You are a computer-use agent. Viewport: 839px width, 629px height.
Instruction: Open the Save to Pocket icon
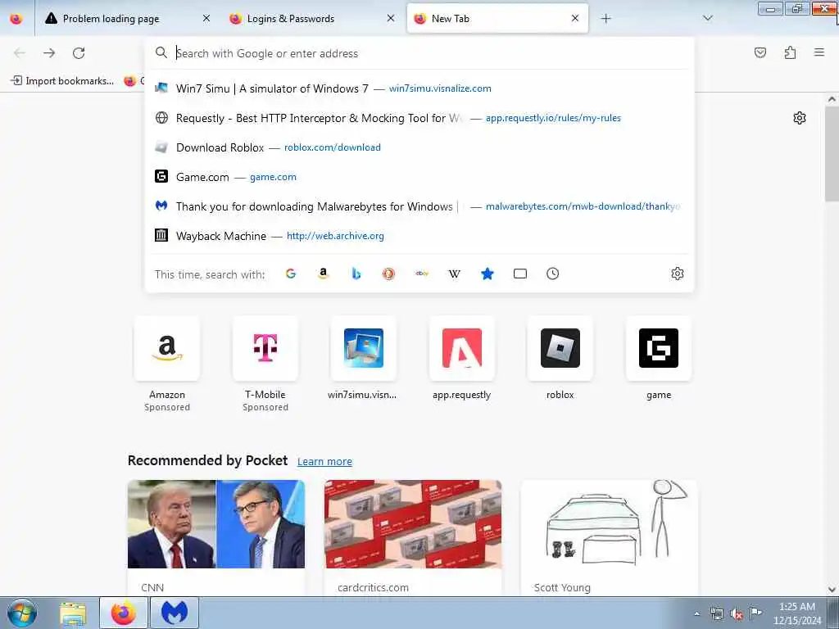pyautogui.click(x=760, y=52)
